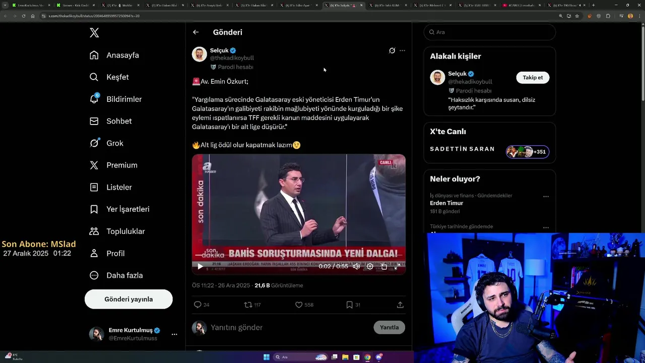The image size is (645, 363).
Task: Bookmark this page with star icon
Action: [577, 16]
